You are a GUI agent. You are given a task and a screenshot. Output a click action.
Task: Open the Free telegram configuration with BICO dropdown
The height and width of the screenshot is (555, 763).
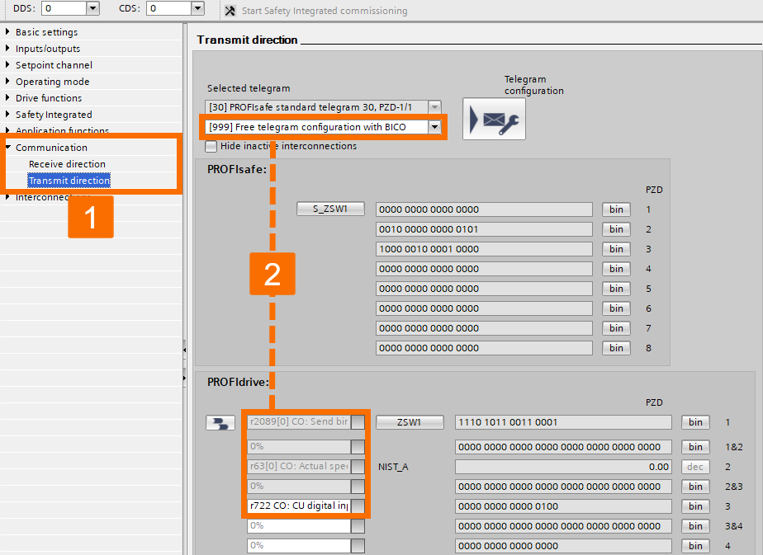(435, 128)
